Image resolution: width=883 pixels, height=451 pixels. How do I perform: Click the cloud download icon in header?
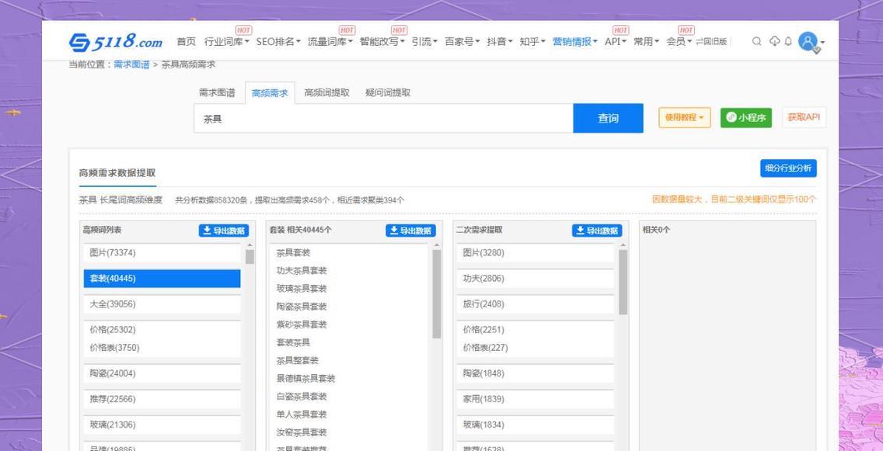coord(775,41)
